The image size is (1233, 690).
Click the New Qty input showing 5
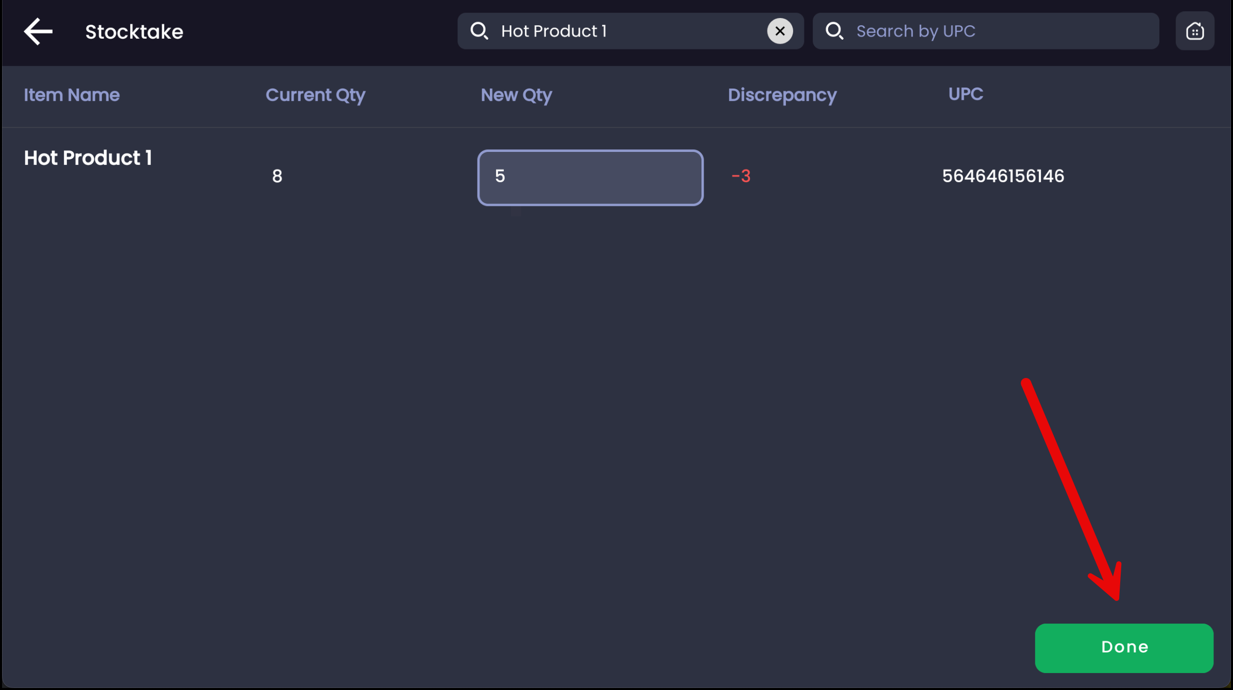[x=590, y=178]
